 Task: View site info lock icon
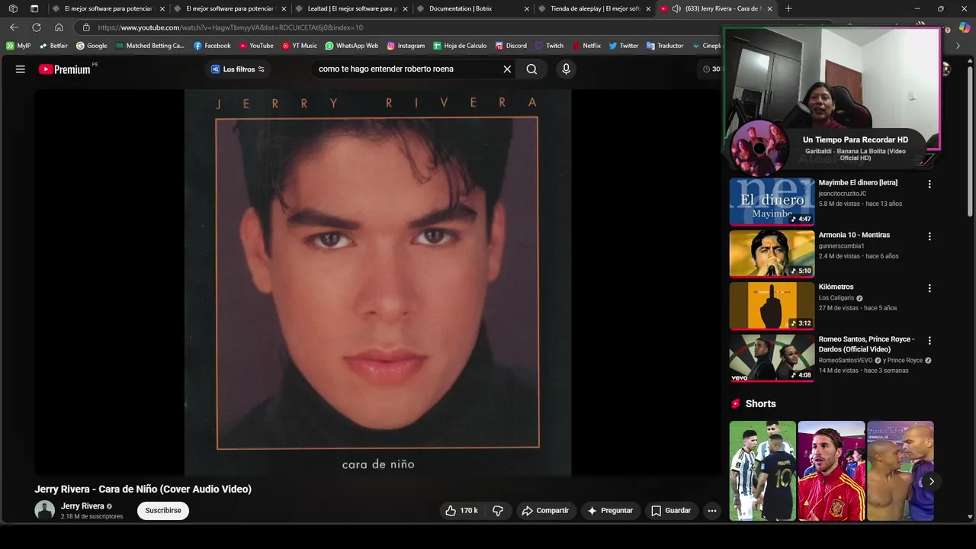(86, 27)
